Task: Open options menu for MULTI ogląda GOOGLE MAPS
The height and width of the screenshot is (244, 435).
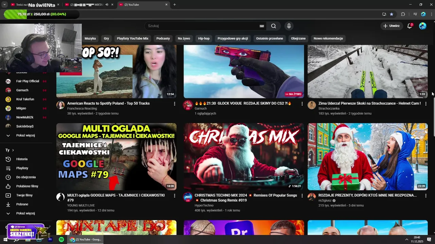Action: point(175,196)
